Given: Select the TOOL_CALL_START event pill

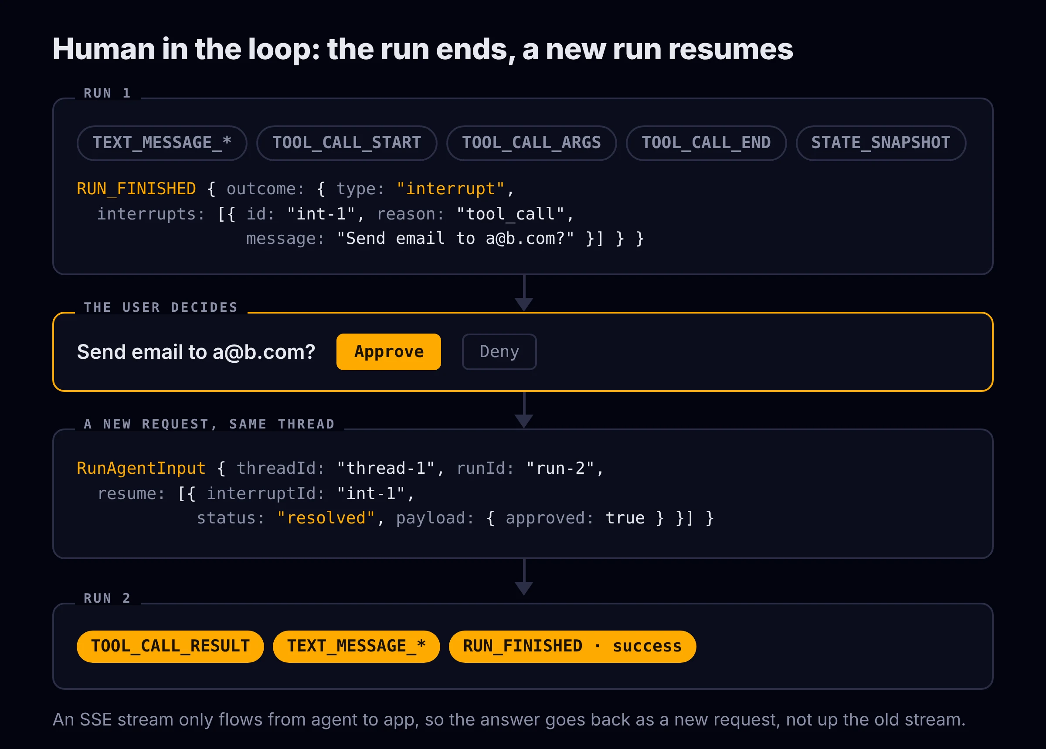Looking at the screenshot, I should tap(346, 143).
